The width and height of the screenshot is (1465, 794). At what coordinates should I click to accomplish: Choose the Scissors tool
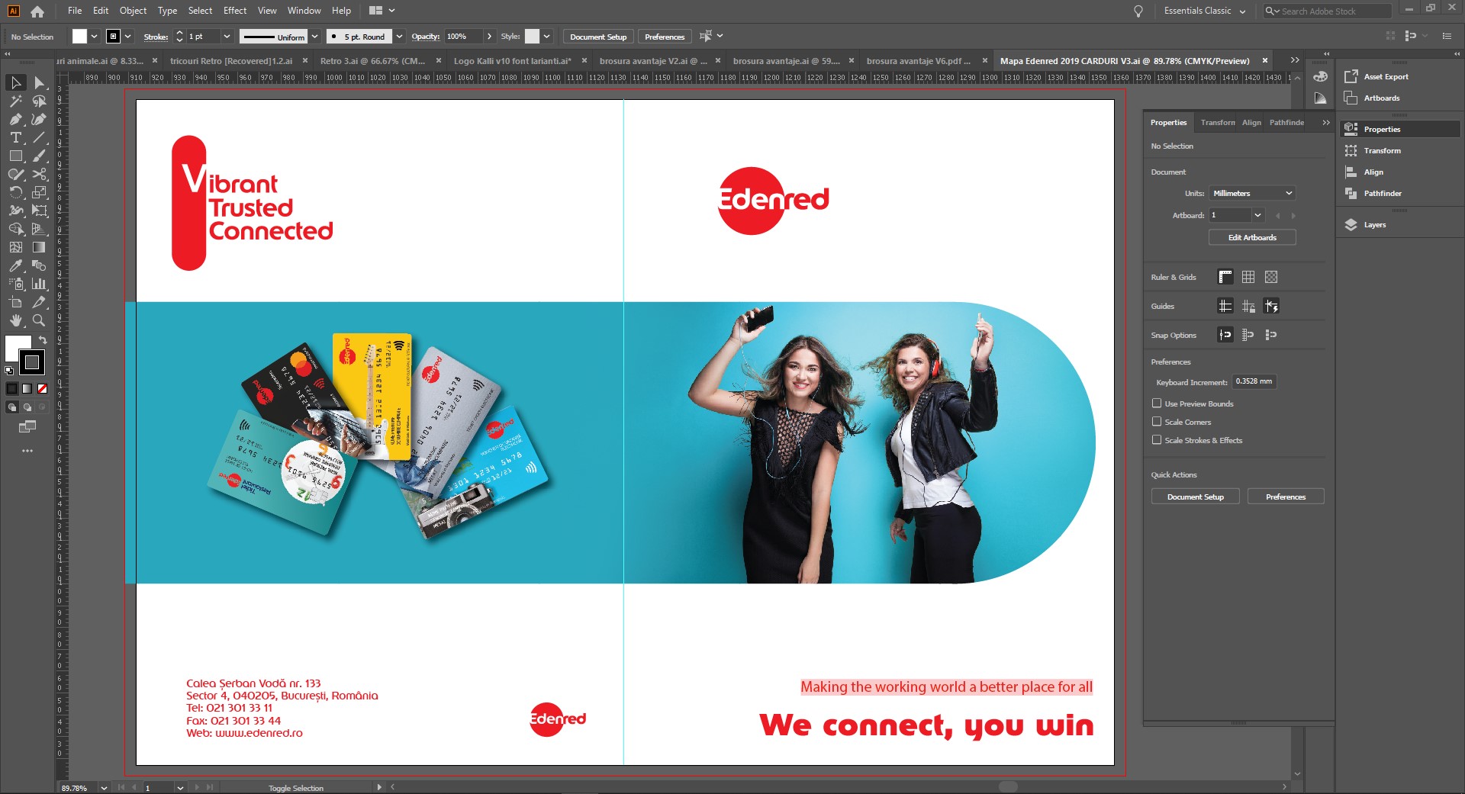coord(40,174)
